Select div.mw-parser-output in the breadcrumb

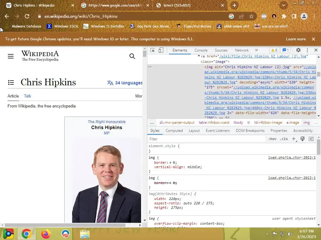[x=177, y=122]
